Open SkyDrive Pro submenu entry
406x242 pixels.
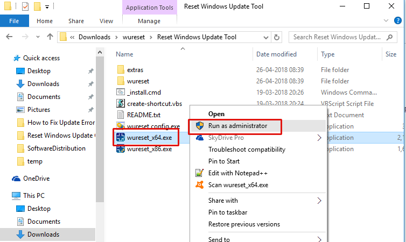tap(226, 138)
